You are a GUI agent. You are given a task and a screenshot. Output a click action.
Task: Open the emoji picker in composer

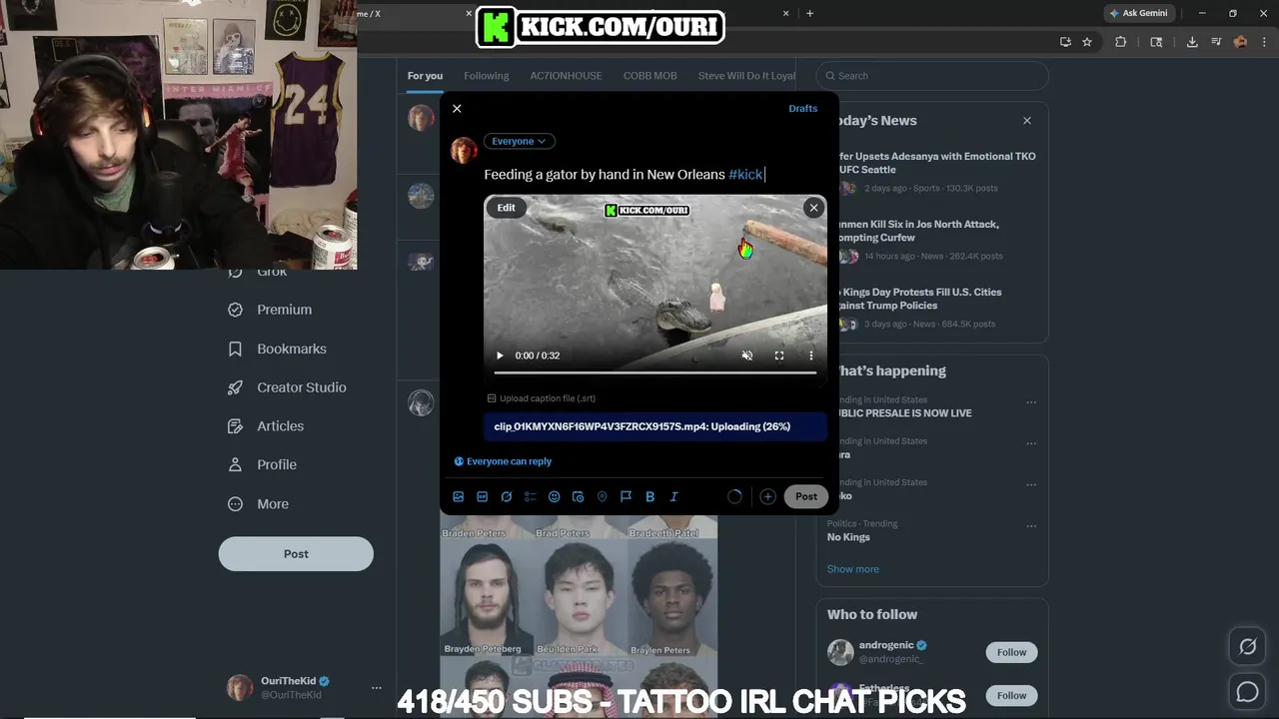tap(555, 496)
